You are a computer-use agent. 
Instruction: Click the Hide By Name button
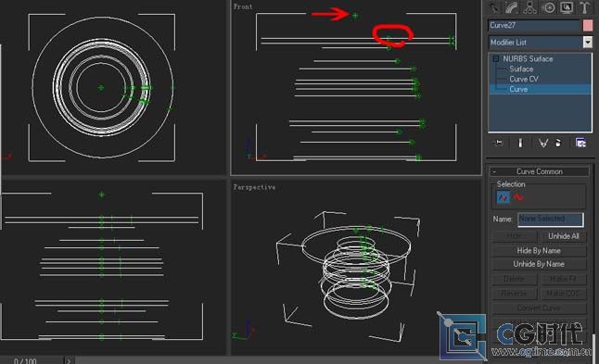pos(539,251)
